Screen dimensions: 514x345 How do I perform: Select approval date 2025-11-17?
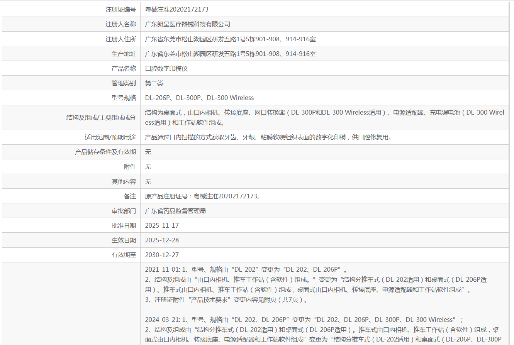[162, 225]
